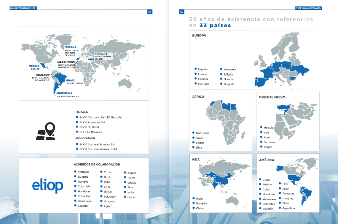Click the Africa map illustration
338x224 pixels.
pyautogui.click(x=225, y=122)
